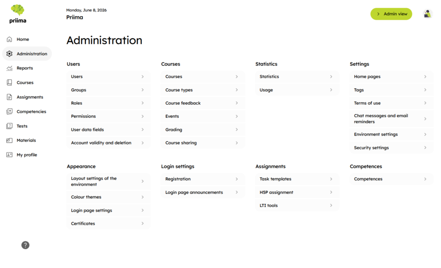Viewport: 441px width, 268px height.
Task: Click the Competencies star icon
Action: click(x=9, y=112)
